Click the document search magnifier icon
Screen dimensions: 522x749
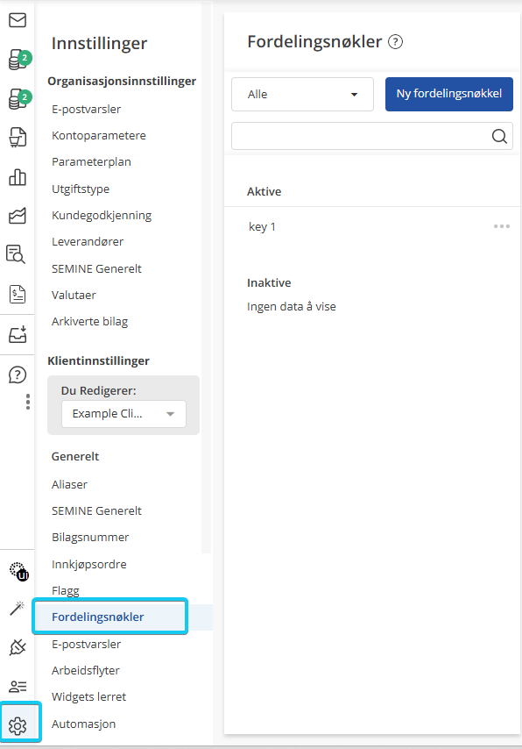(x=17, y=254)
